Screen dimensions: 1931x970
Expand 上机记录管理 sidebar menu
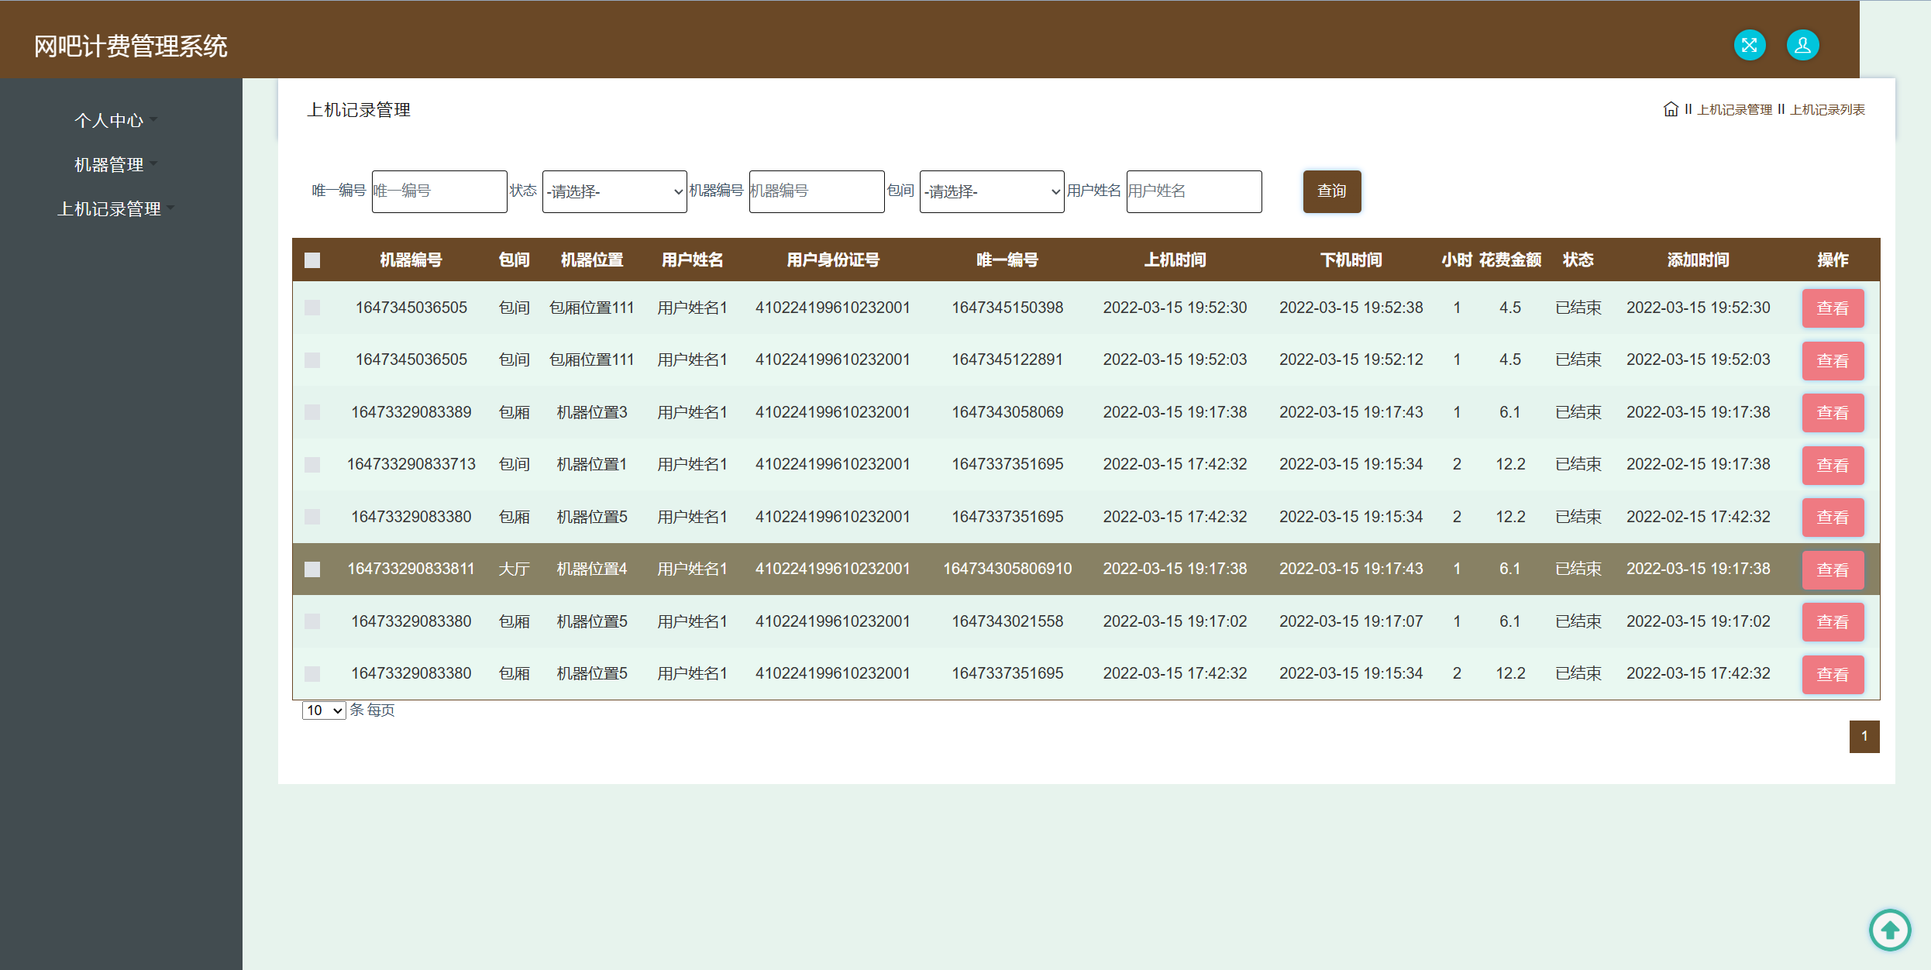pos(109,208)
